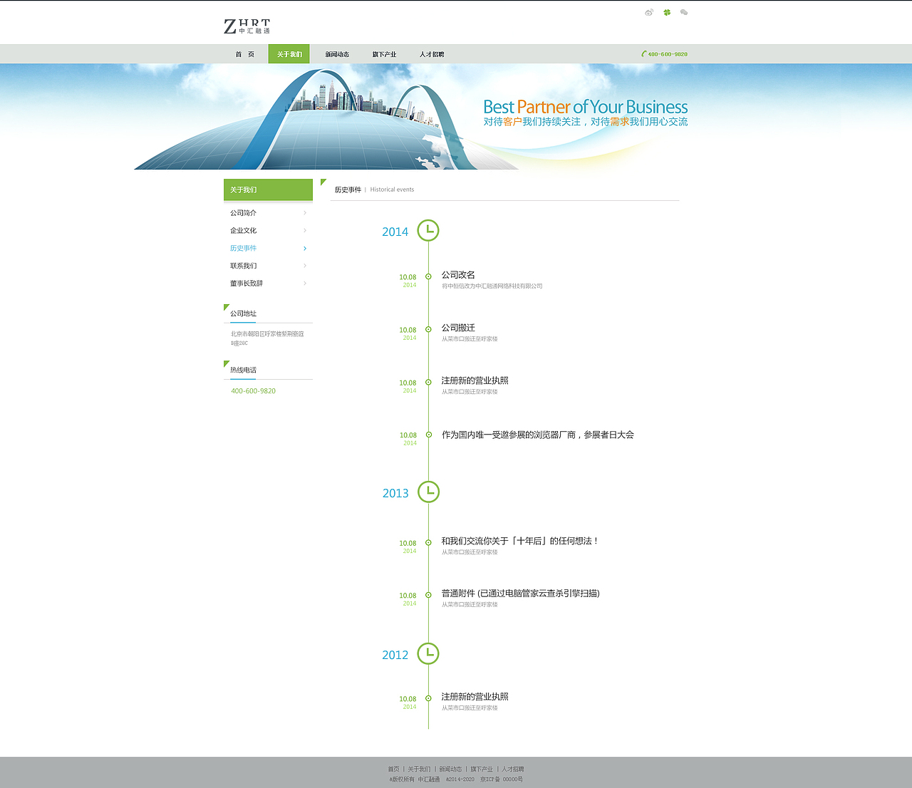Click the 2012 clock icon on timeline
Screen dimensions: 912x788
coord(428,653)
